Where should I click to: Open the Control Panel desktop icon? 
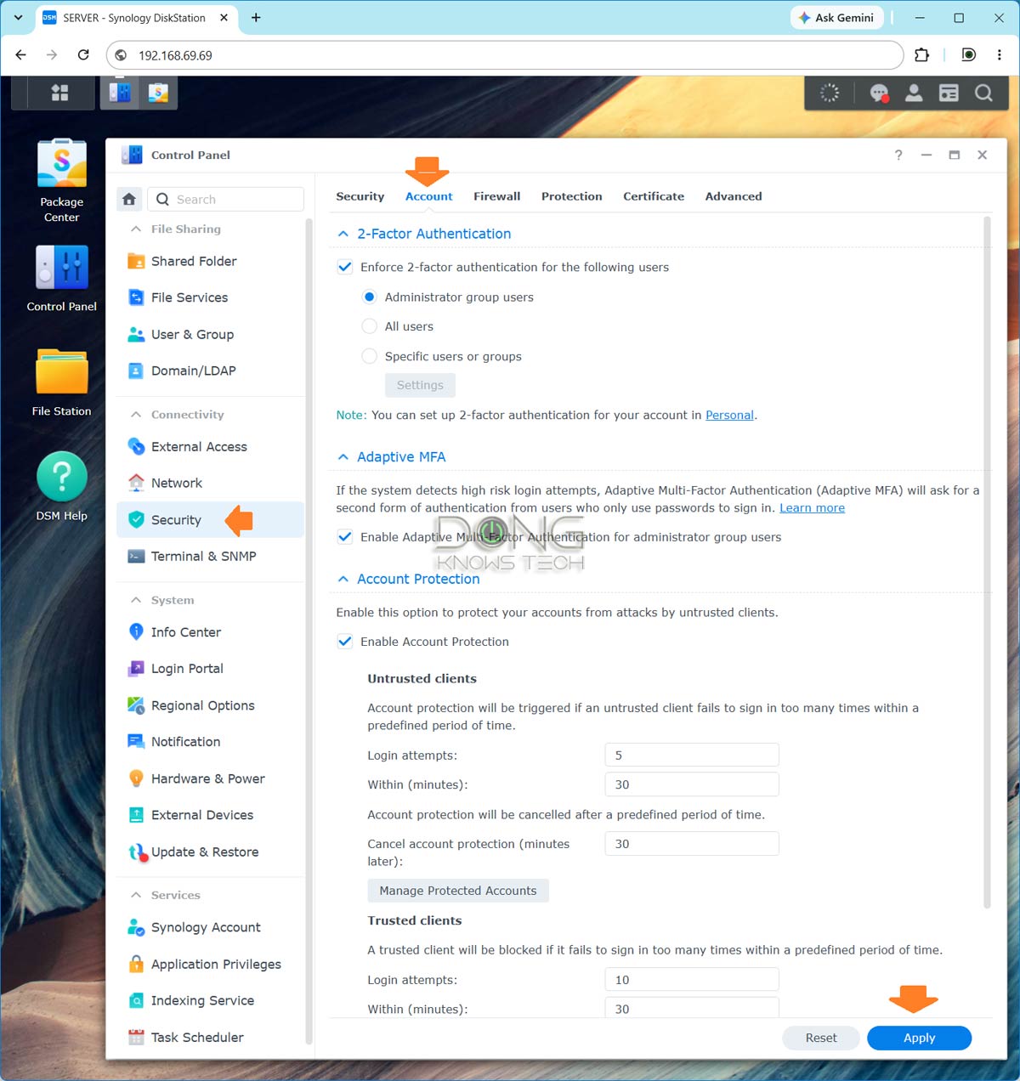coord(62,279)
